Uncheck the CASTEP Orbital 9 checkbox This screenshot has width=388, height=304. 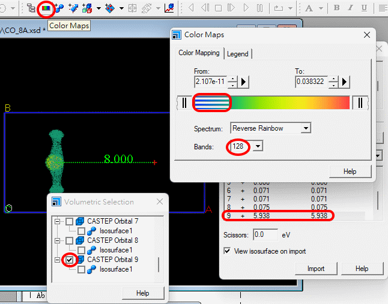[x=70, y=260]
